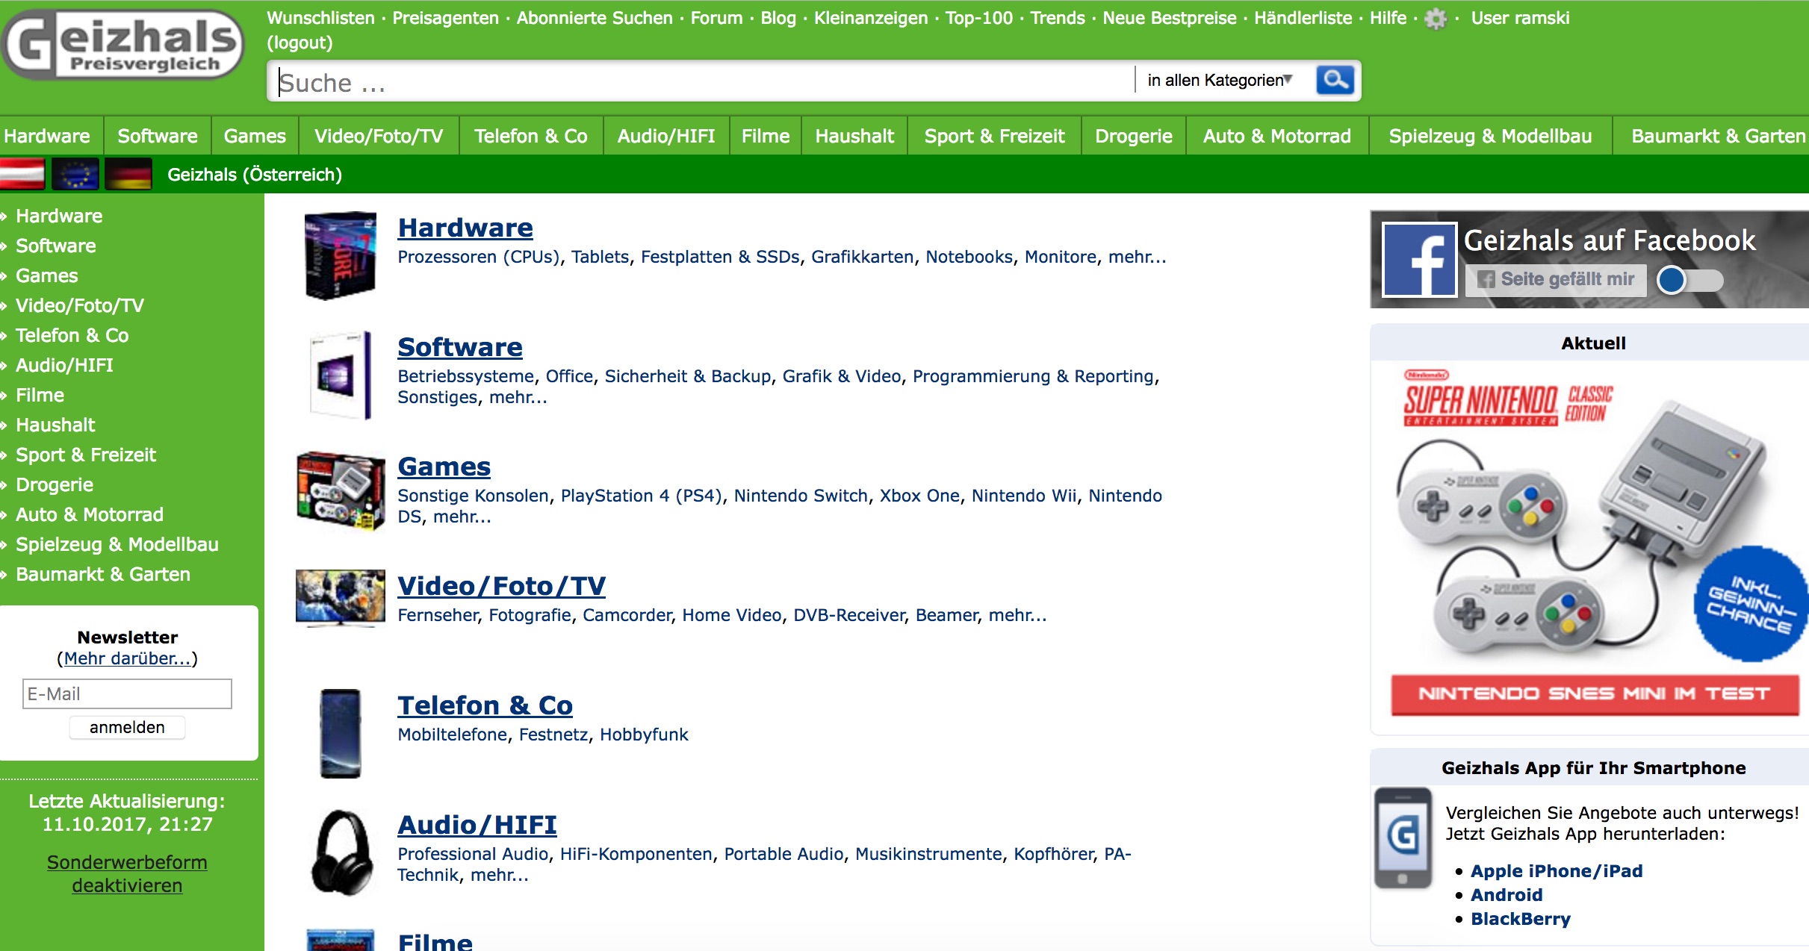
Task: Open the 'in allen Kategorien' dropdown
Action: point(1220,80)
